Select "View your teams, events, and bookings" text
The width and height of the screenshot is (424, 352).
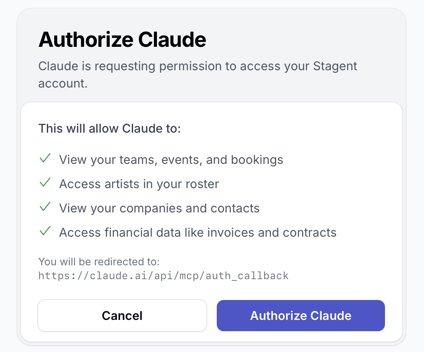[x=171, y=160]
